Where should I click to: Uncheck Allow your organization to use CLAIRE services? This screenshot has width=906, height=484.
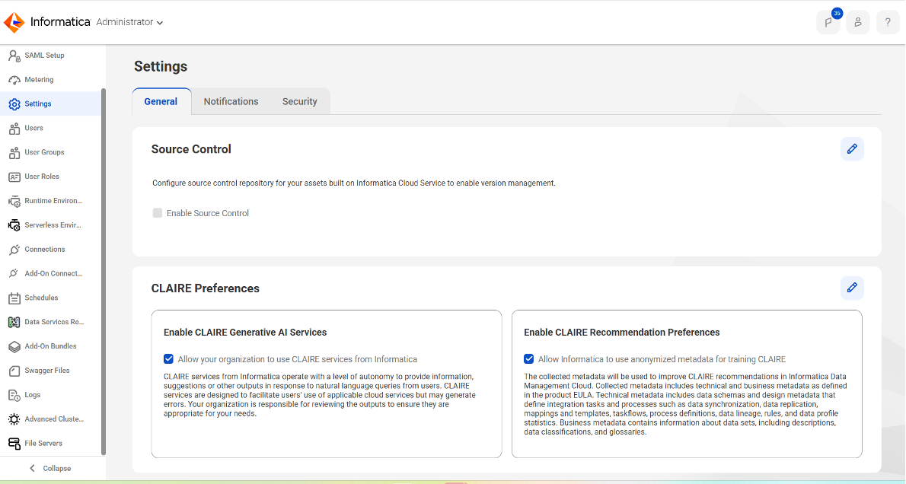[168, 359]
